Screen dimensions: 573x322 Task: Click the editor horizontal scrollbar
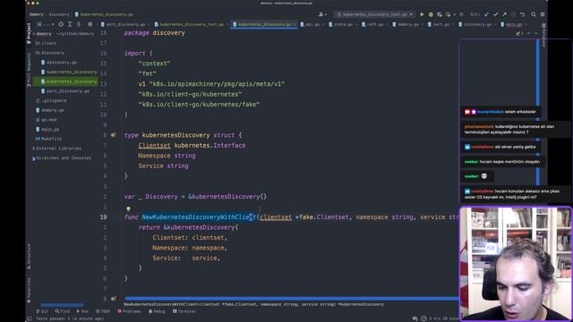point(291,299)
